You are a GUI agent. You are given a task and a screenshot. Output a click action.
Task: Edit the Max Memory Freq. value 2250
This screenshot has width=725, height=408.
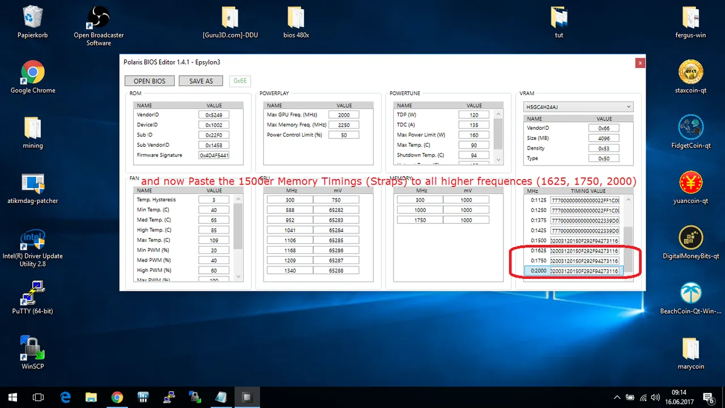click(344, 125)
